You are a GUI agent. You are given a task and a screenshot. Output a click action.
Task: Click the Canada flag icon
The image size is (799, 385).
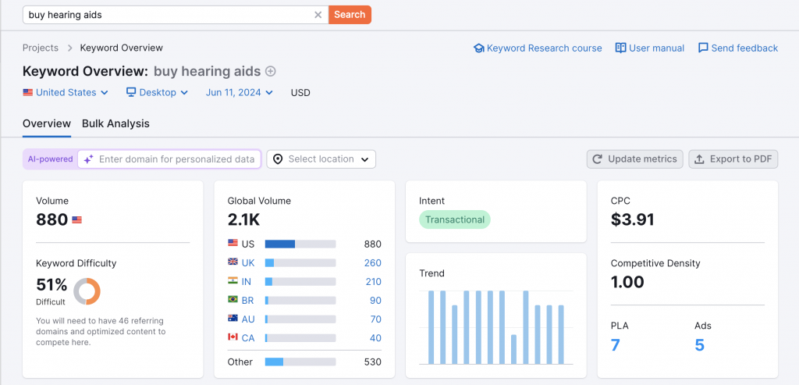click(x=233, y=337)
